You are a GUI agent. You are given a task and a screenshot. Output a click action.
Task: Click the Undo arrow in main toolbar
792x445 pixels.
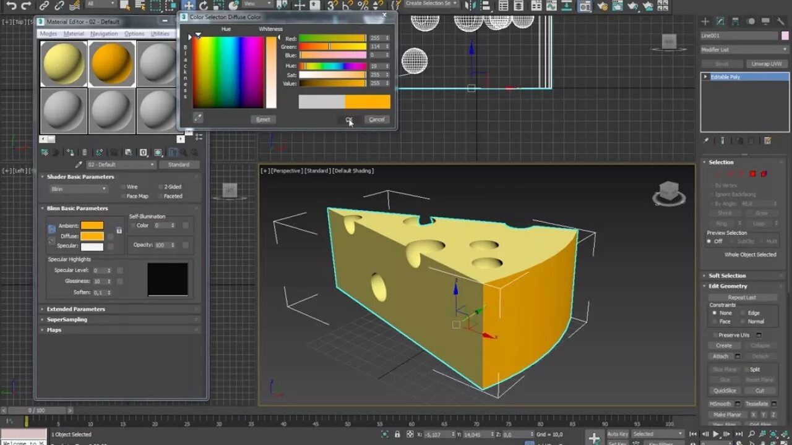click(x=12, y=6)
